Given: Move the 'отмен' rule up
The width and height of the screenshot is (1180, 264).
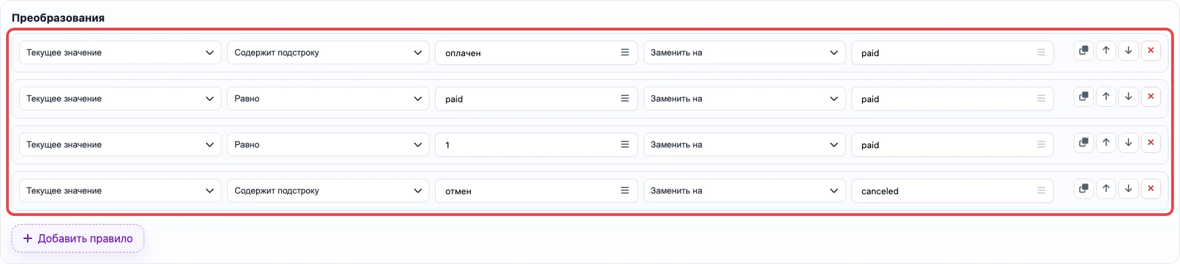Looking at the screenshot, I should [x=1106, y=189].
